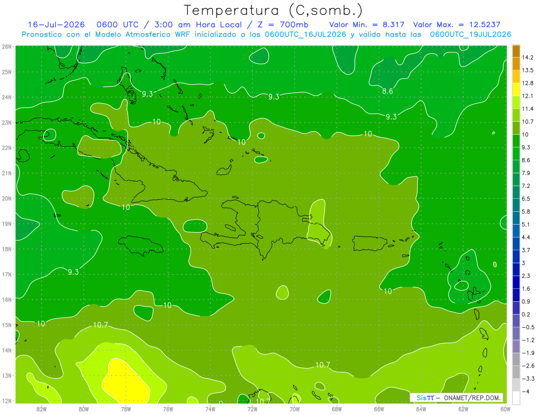Click the '5.8' color legend value
This screenshot has width=537, height=415.
click(526, 211)
